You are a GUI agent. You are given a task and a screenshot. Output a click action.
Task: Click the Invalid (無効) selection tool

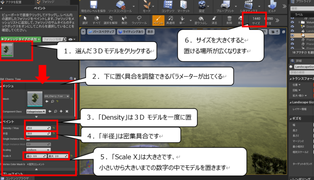click(x=124, y=20)
